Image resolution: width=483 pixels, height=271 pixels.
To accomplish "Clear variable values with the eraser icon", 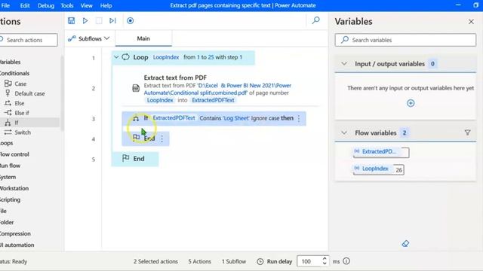I will point(405,244).
